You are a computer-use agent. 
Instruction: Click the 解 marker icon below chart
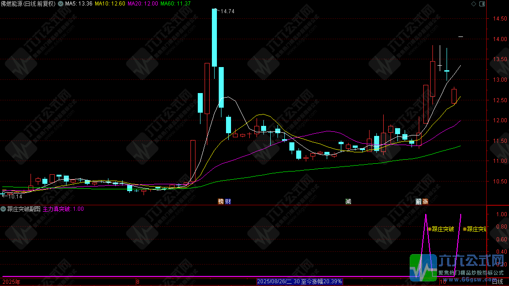pos(418,201)
